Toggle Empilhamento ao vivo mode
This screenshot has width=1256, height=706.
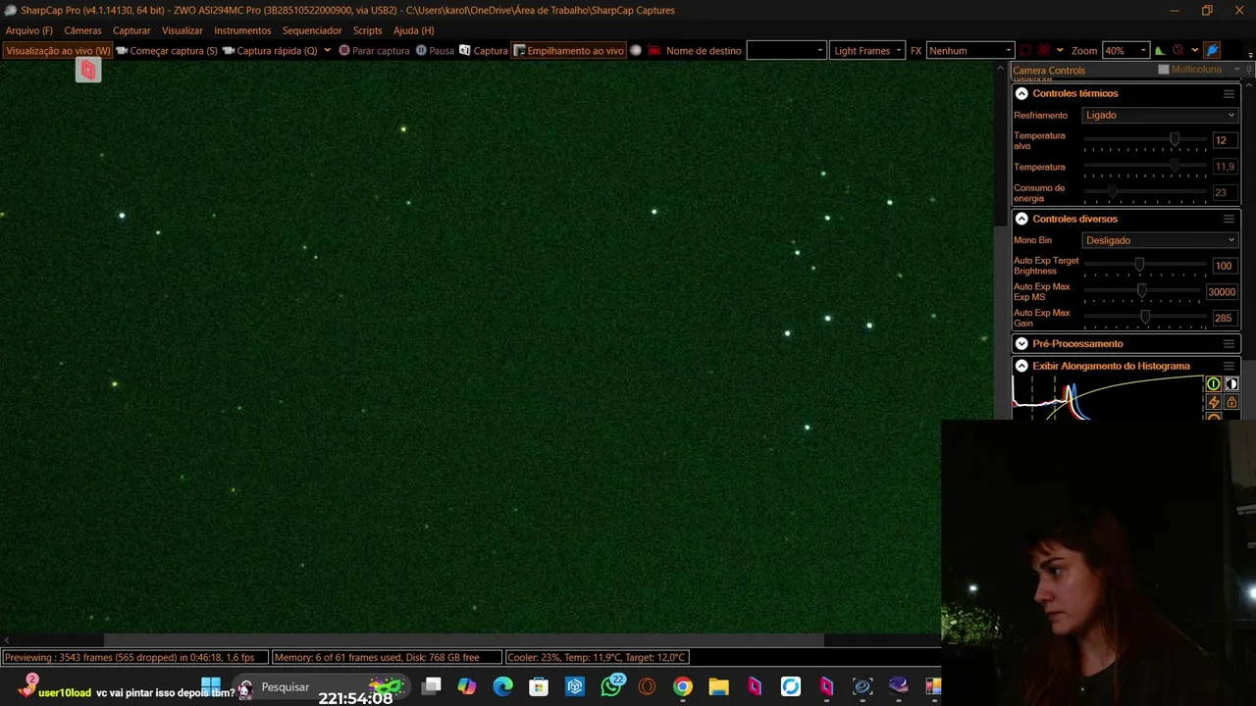click(569, 50)
